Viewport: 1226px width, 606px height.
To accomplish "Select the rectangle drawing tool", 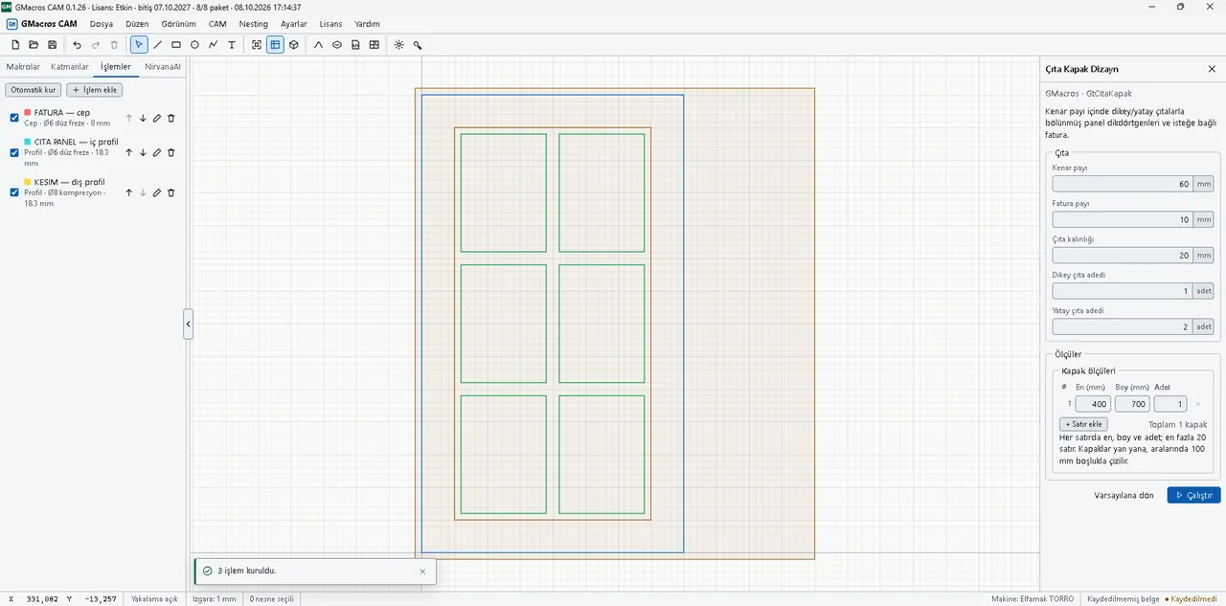I will click(176, 45).
